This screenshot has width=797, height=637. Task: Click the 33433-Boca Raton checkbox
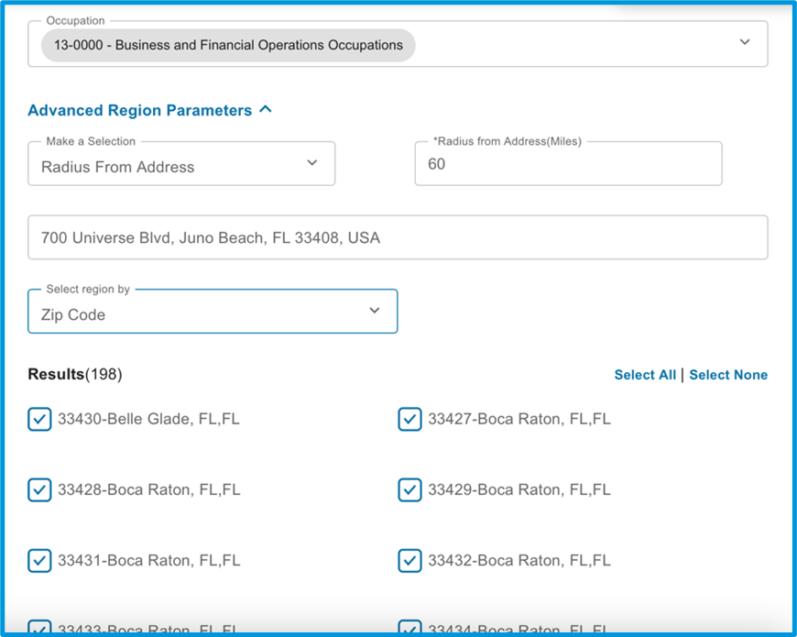click(39, 628)
